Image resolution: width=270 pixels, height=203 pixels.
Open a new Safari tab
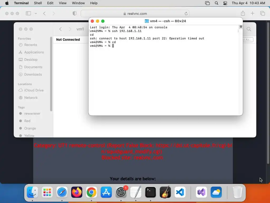click(x=252, y=13)
